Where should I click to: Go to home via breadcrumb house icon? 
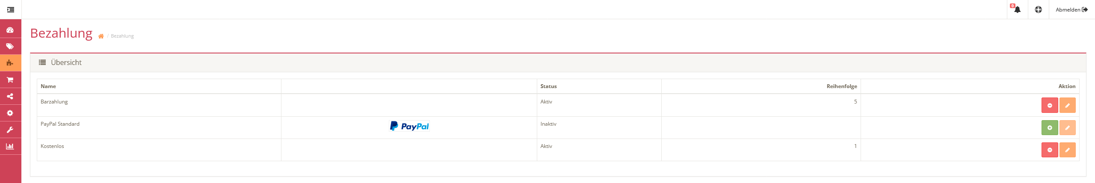(x=101, y=36)
